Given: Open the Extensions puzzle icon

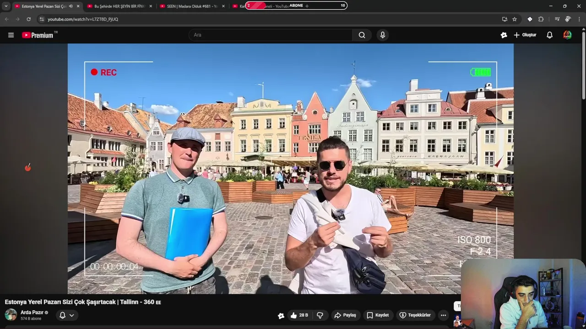Looking at the screenshot, I should [541, 19].
